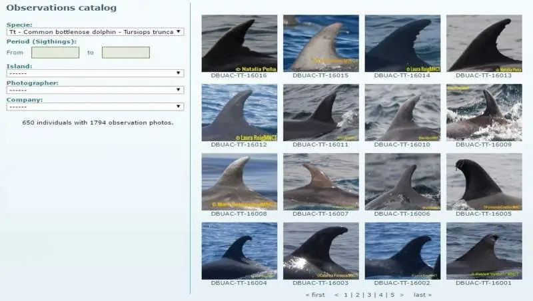Open the DBUAC-TT-16008 pale fin image
This screenshot has width=533, height=301.
coord(239,181)
